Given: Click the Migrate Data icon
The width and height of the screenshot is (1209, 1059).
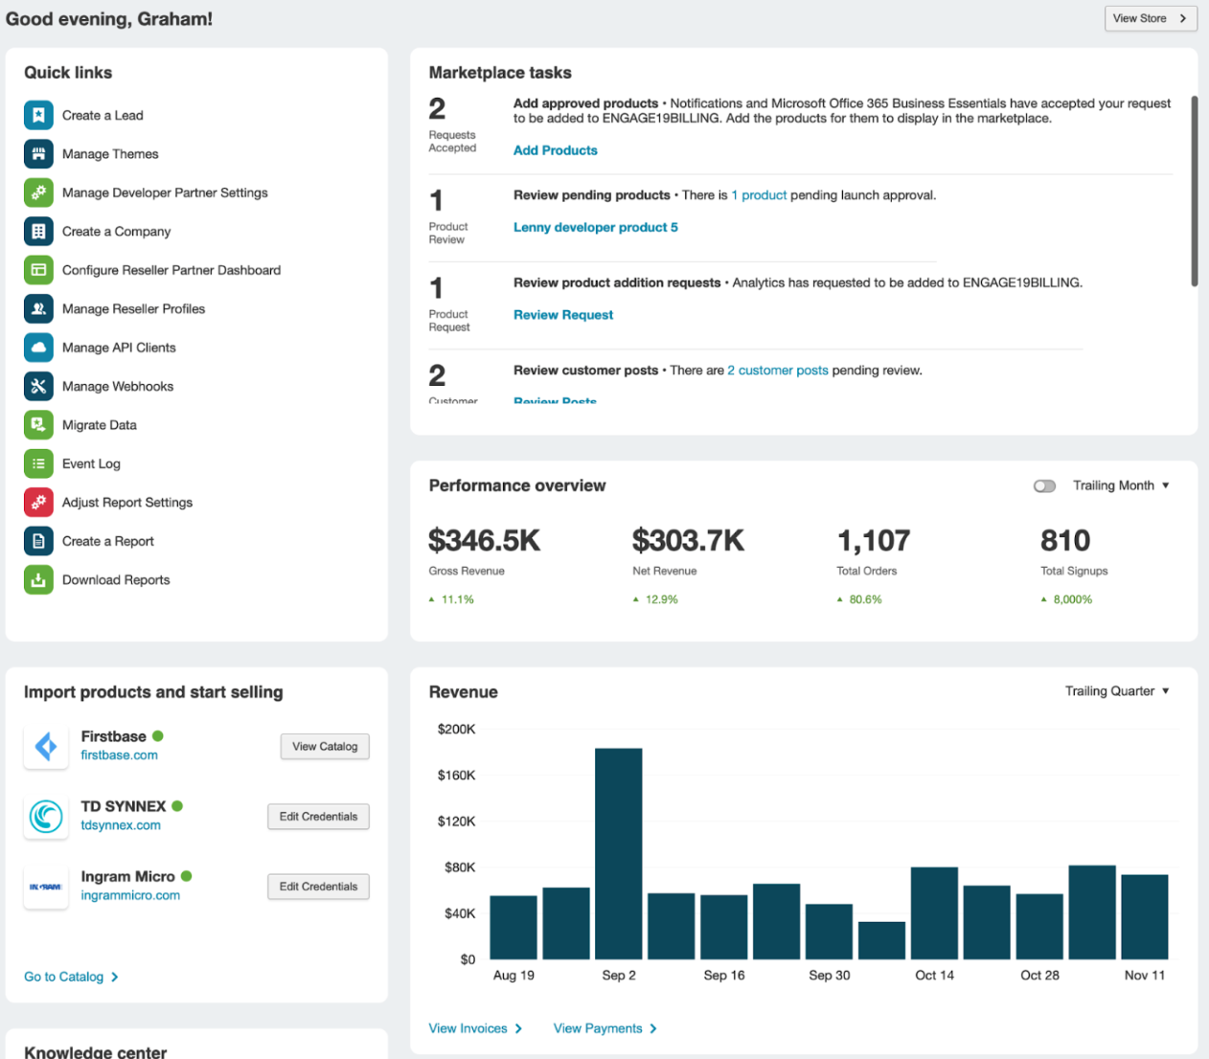Looking at the screenshot, I should click(x=38, y=425).
